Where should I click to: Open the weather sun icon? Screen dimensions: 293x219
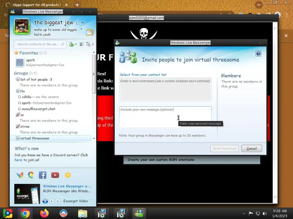pyautogui.click(x=68, y=175)
